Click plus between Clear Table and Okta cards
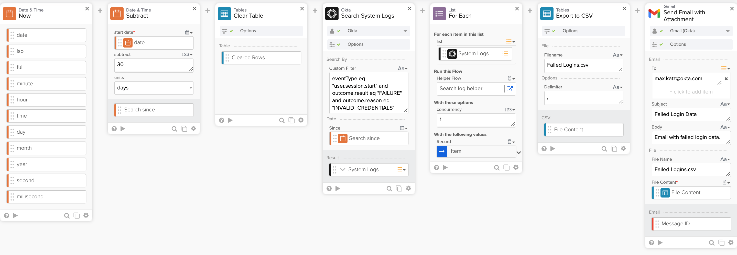Image resolution: width=737 pixels, height=255 pixels. coord(315,11)
